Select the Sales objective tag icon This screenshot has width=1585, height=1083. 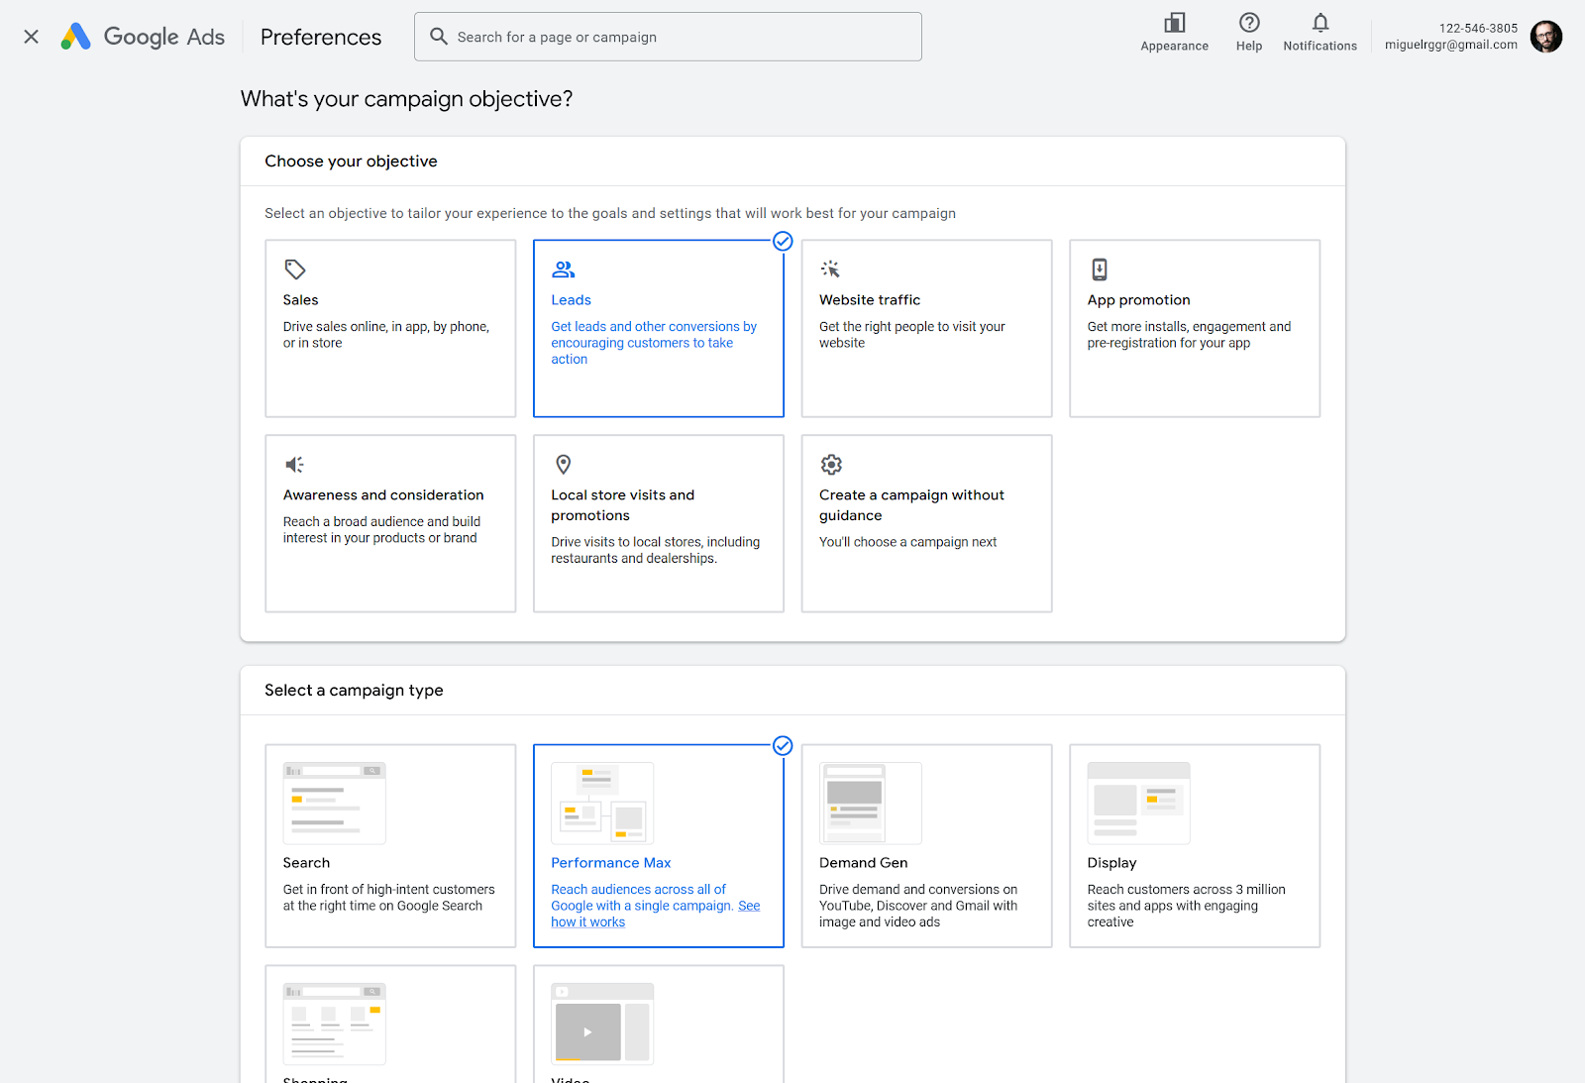(295, 270)
